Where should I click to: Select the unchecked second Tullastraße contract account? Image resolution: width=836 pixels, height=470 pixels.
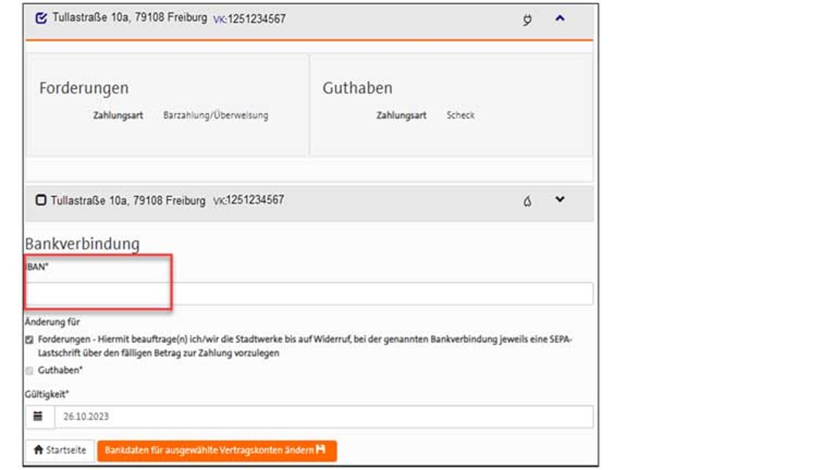click(41, 200)
